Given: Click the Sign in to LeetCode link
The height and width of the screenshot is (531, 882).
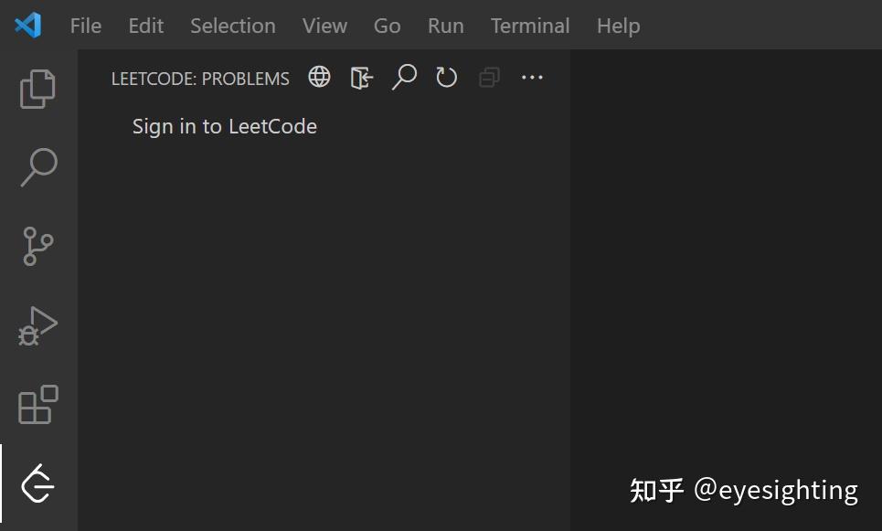Looking at the screenshot, I should click(224, 126).
